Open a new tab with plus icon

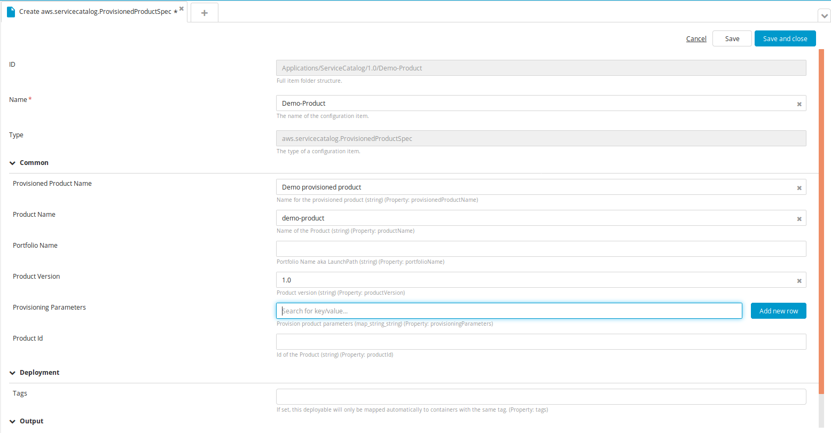coord(204,13)
